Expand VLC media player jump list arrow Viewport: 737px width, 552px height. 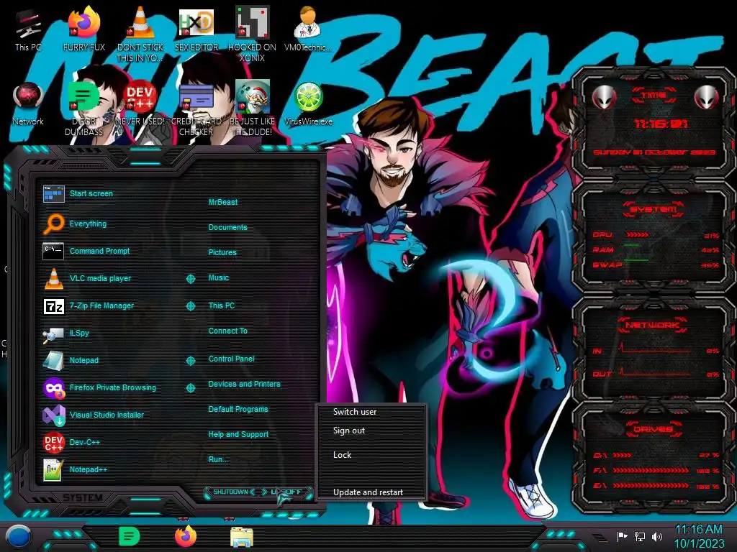(x=190, y=279)
